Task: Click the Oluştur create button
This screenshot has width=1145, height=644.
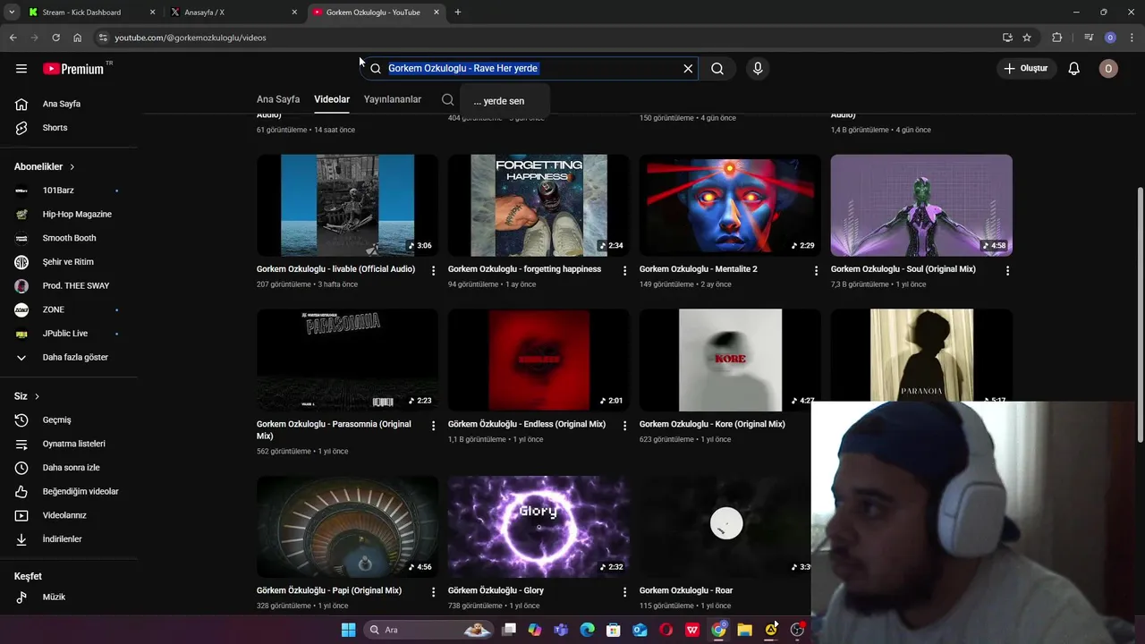Action: tap(1026, 69)
